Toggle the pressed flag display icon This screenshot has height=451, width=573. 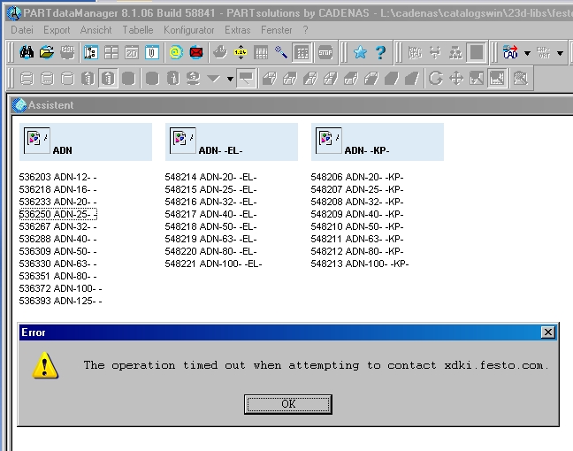[x=246, y=78]
